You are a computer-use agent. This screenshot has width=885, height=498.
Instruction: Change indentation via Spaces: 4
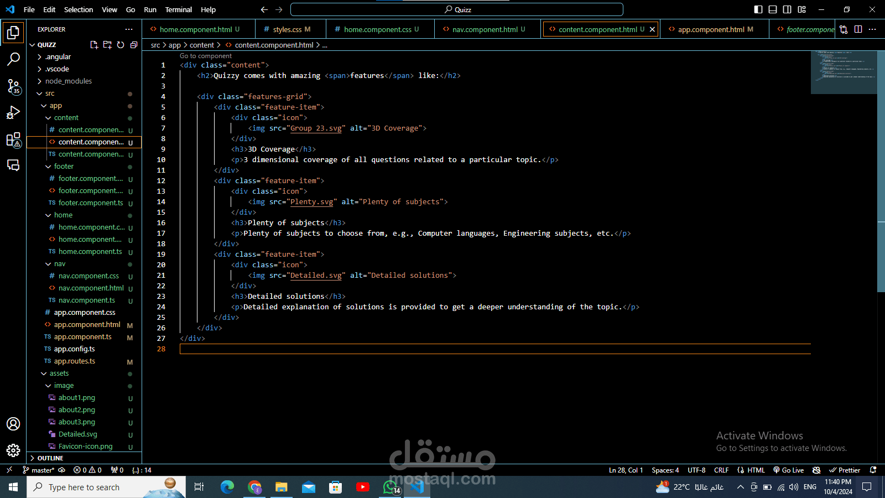coord(665,470)
